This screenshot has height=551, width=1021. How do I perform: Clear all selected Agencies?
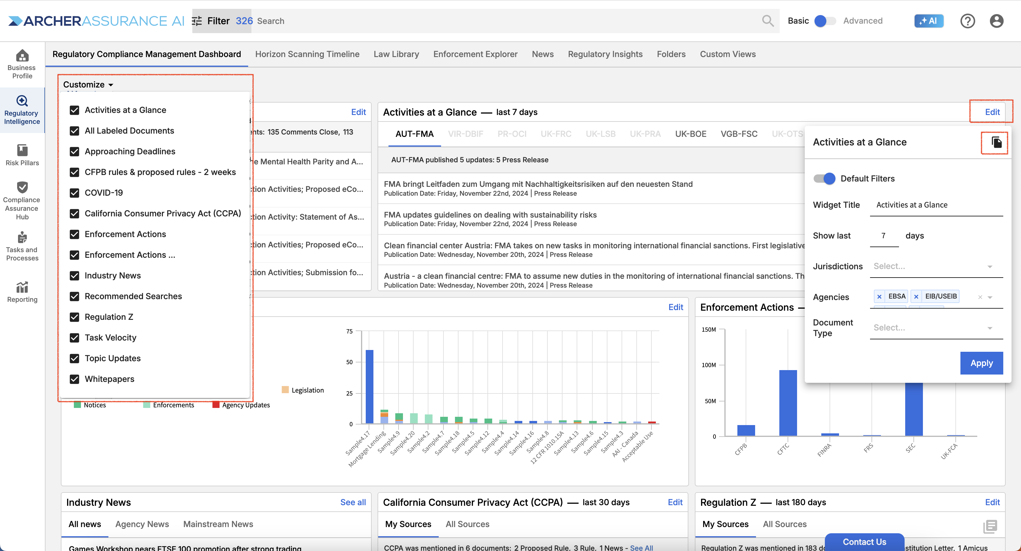coord(980,297)
